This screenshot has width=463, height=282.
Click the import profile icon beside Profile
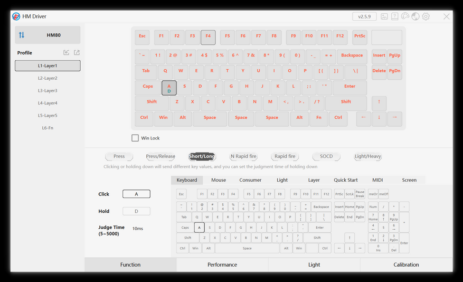click(x=66, y=53)
